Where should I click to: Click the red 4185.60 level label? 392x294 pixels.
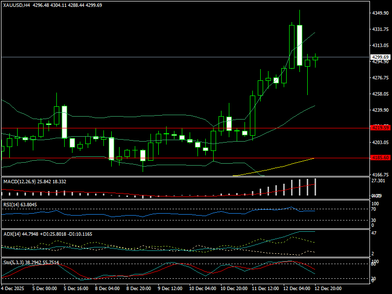tap(381, 158)
